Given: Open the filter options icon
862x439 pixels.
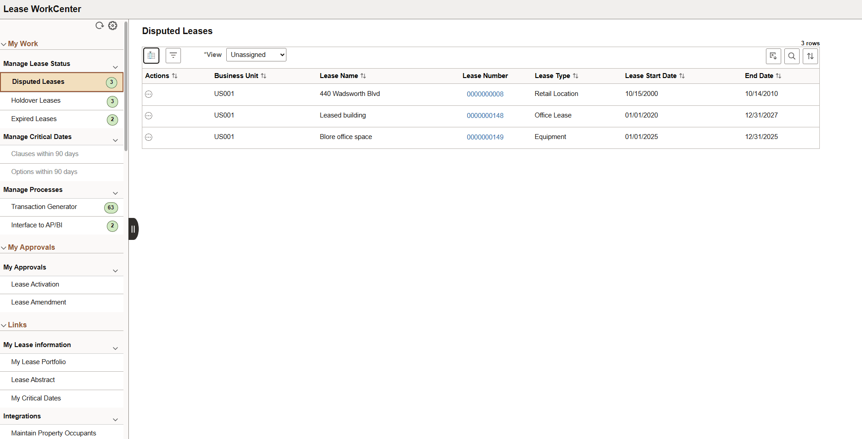Looking at the screenshot, I should (173, 56).
